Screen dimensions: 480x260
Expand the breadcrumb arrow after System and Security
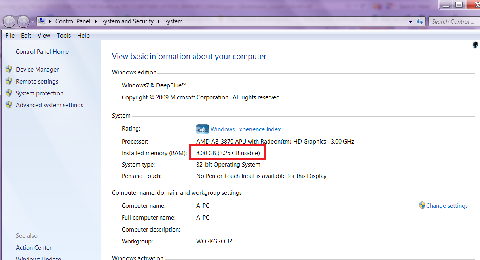(159, 21)
